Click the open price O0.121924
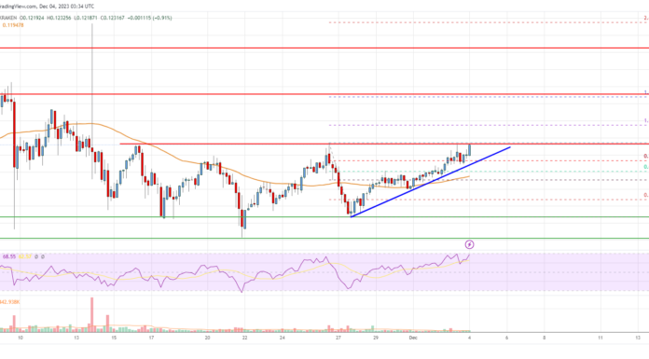The image size is (649, 359). click(33, 18)
